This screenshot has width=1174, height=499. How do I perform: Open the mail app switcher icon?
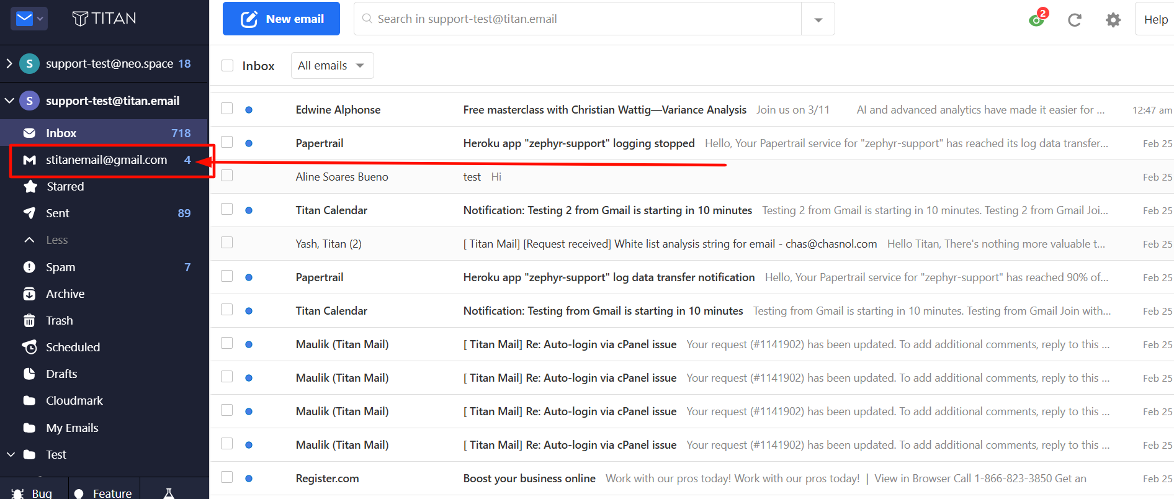click(29, 19)
